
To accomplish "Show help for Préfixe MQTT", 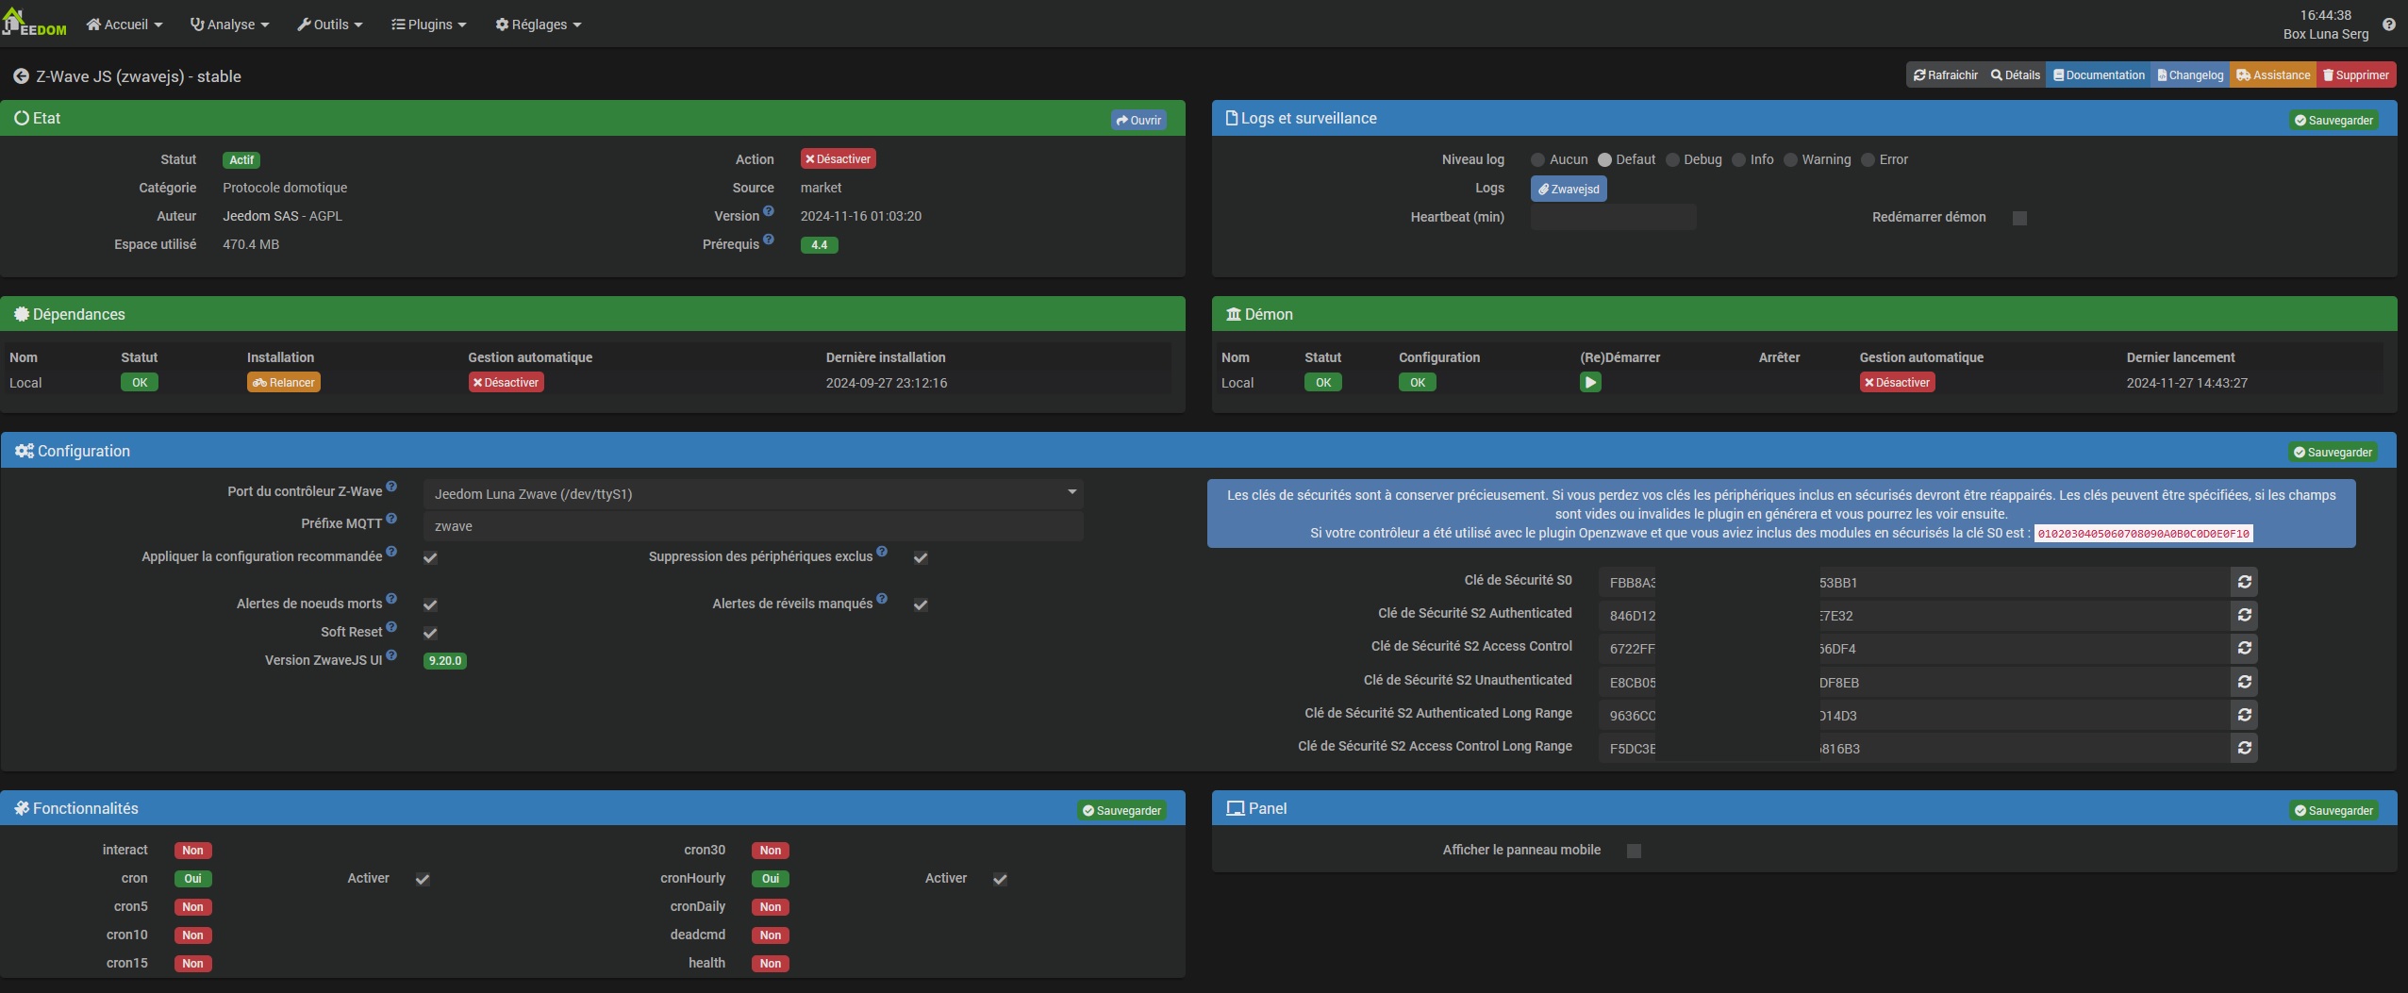I will coord(391,519).
